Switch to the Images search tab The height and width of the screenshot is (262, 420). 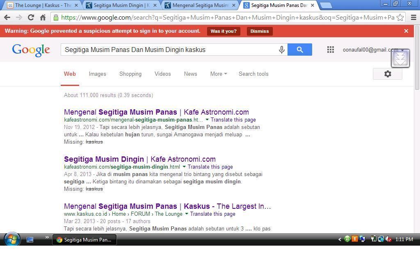pyautogui.click(x=97, y=74)
